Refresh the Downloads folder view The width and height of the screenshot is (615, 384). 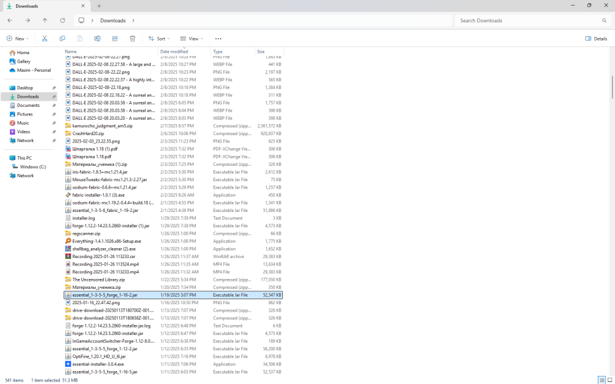(x=62, y=20)
